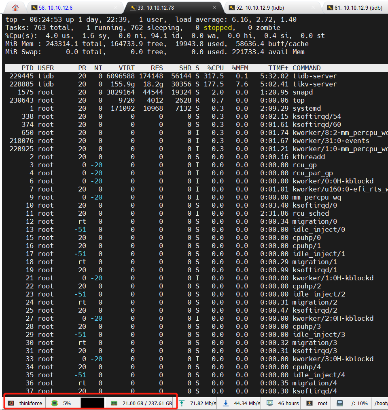
Task: Select the 33. 10.10.12.78 session tab
Action: [156, 8]
